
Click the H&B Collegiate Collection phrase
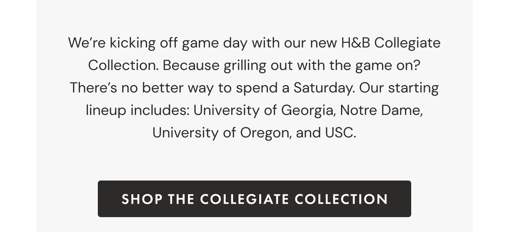[391, 42]
